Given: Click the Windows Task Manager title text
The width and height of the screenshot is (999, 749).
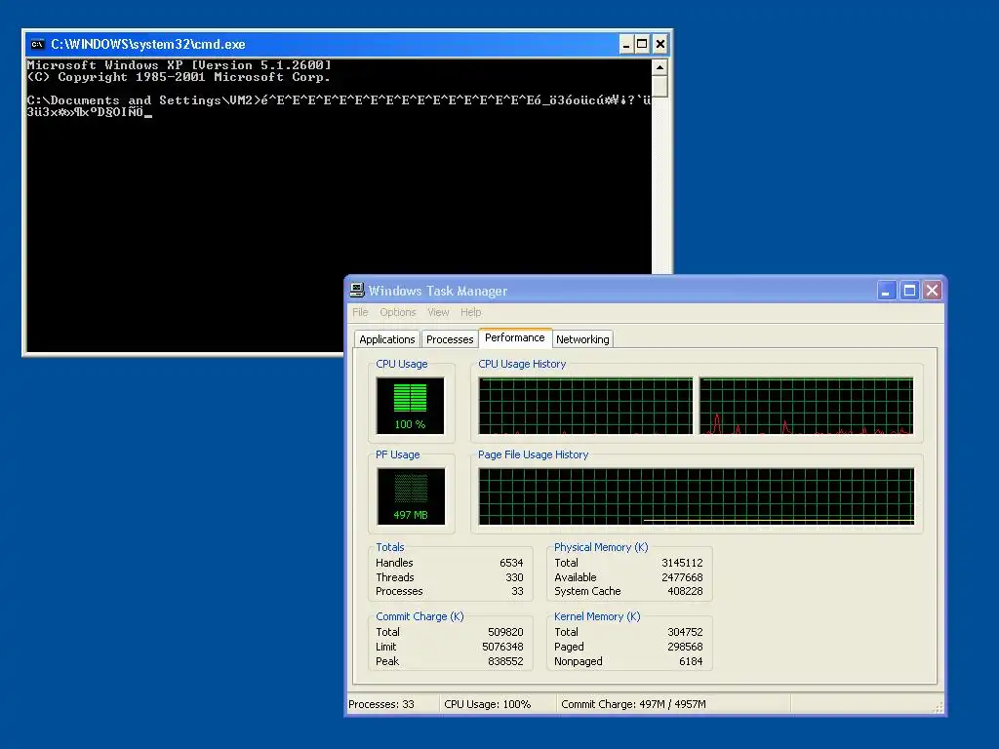Looking at the screenshot, I should (438, 291).
